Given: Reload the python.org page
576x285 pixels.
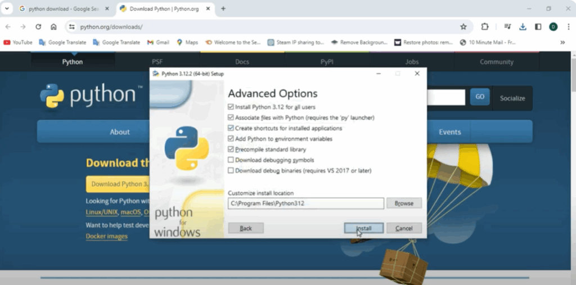Looking at the screenshot, I should tap(38, 27).
